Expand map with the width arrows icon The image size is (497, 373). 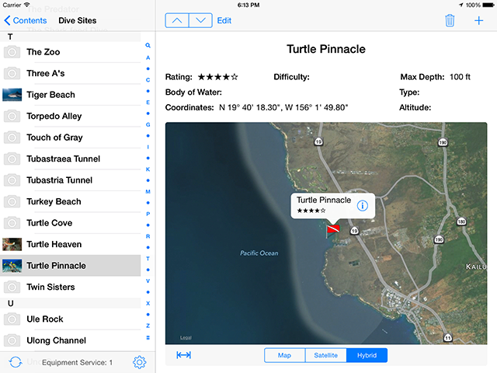184,355
